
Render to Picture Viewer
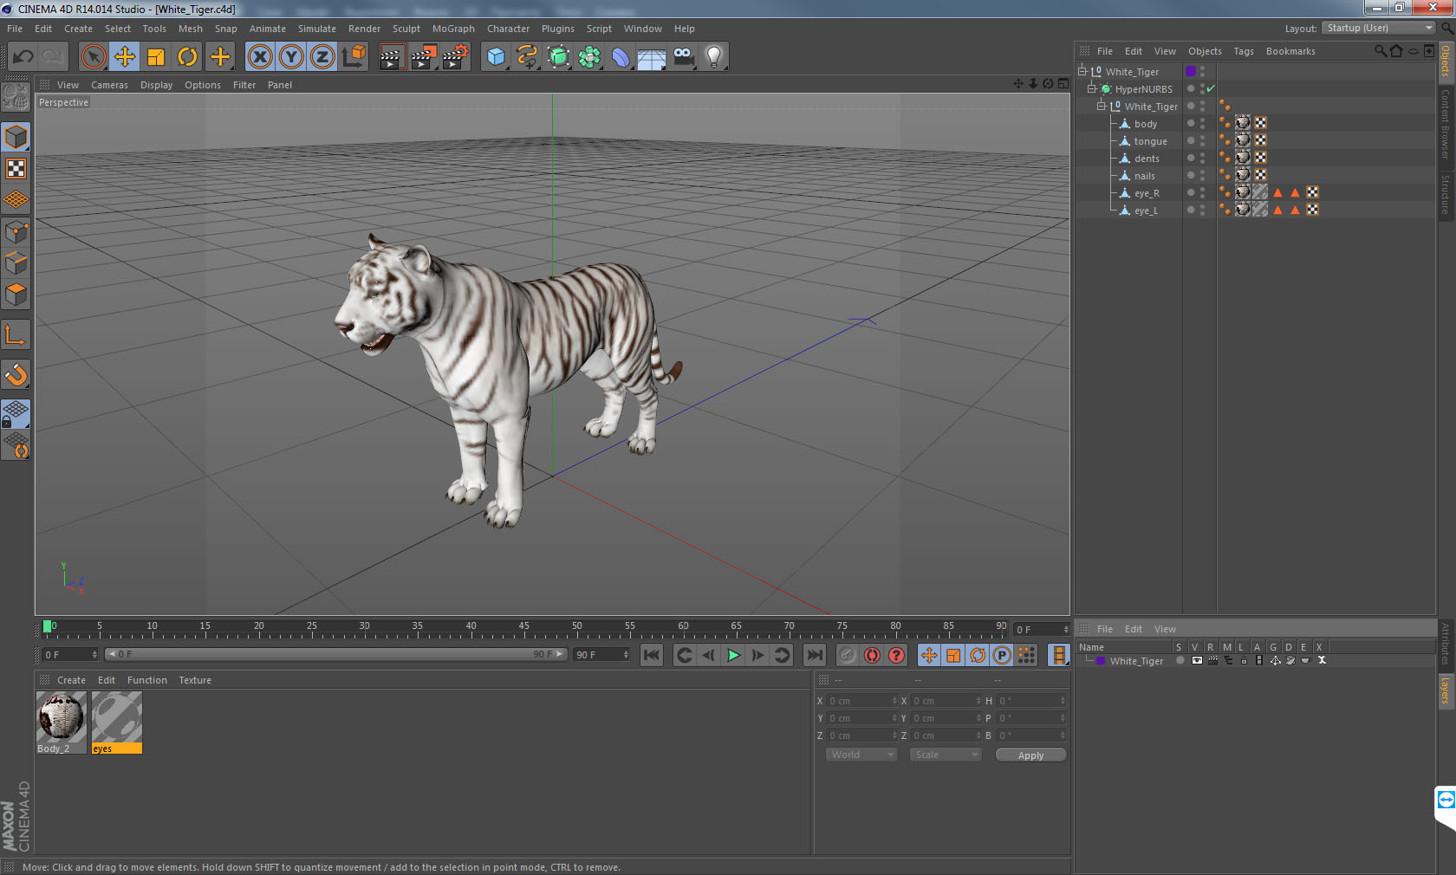point(424,57)
